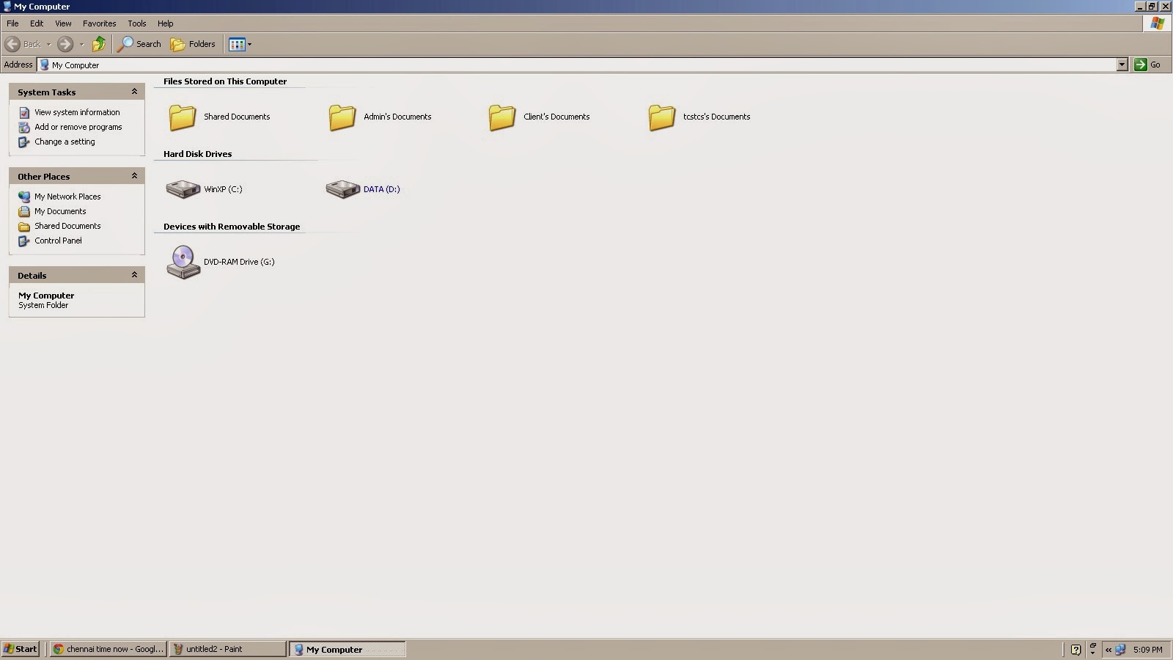Collapse the System Tasks panel

[x=134, y=92]
